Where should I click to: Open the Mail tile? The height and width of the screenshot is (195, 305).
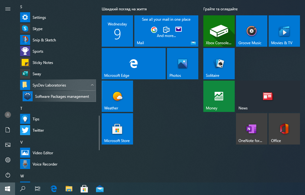click(166, 31)
